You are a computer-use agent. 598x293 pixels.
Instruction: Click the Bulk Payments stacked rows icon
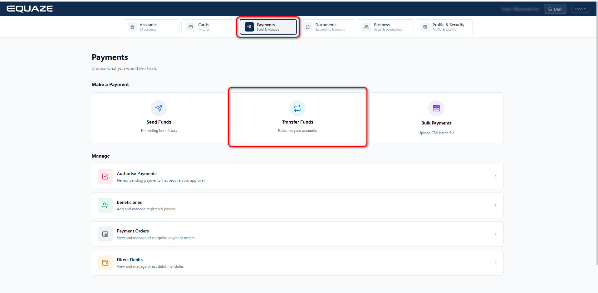(436, 108)
